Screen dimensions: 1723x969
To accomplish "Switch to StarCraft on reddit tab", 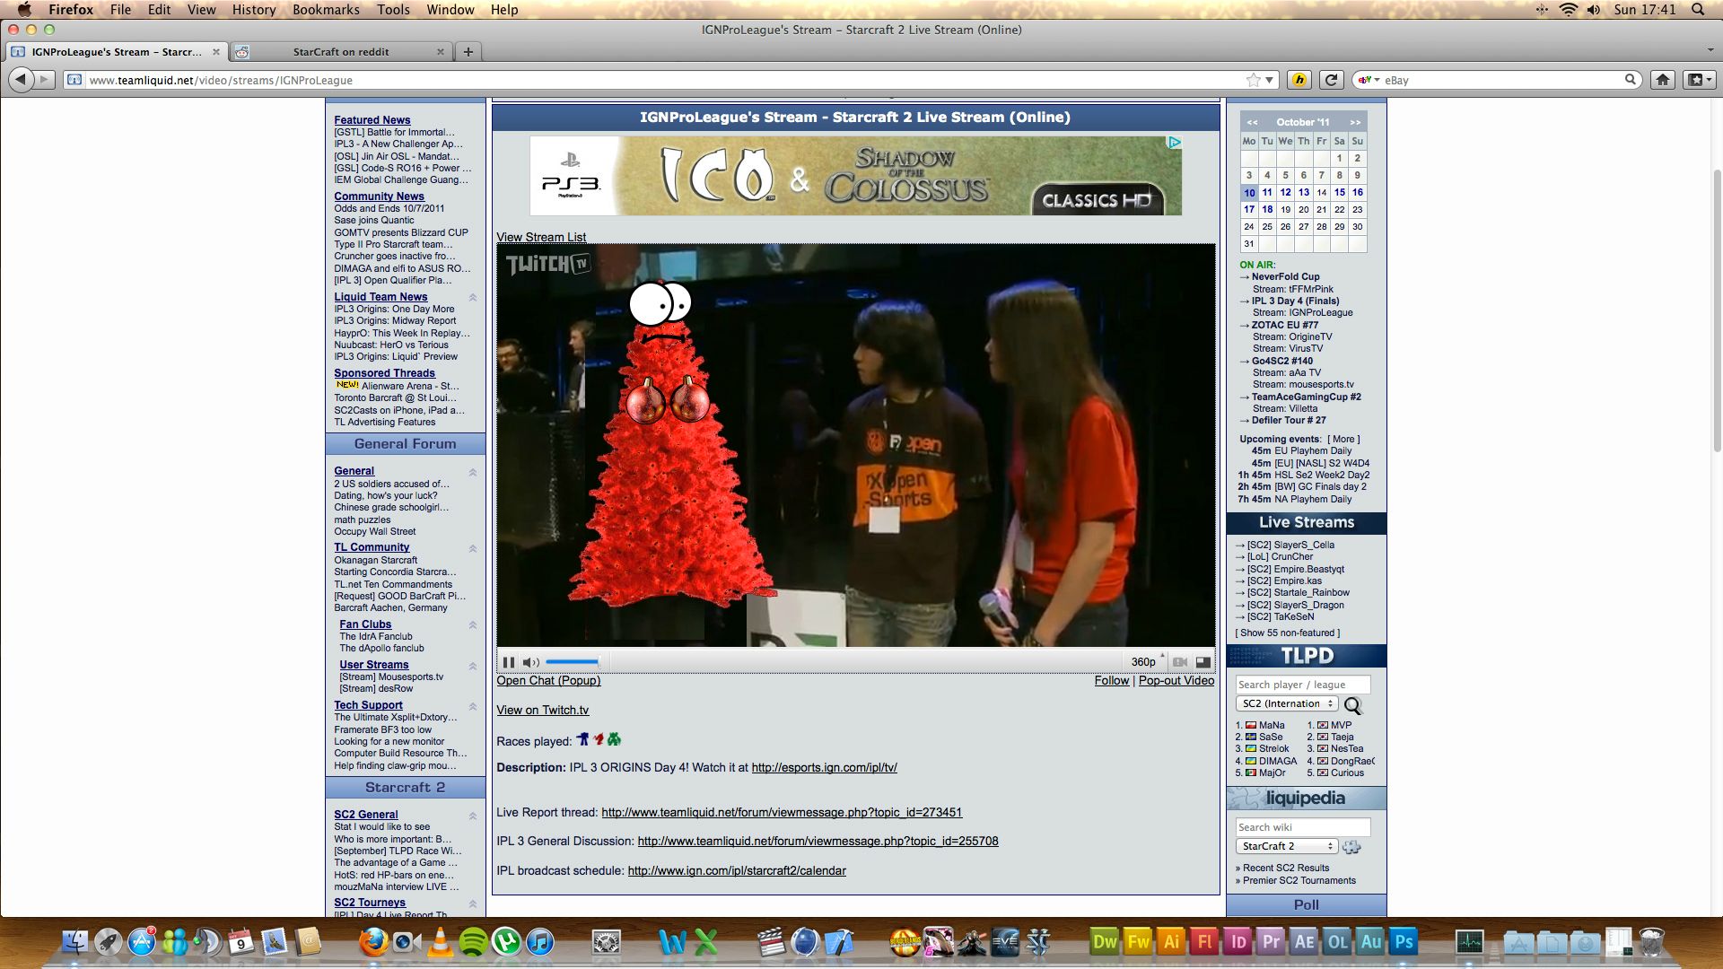I will click(x=341, y=52).
